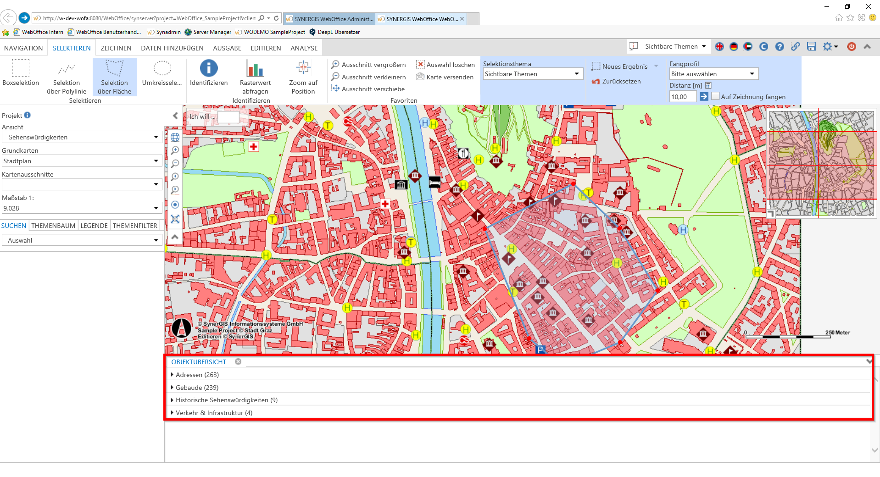This screenshot has width=880, height=477.
Task: Switch language using German flag icon
Action: click(734, 46)
